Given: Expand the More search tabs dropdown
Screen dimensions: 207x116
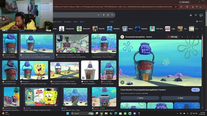Looking at the screenshot, I should (82, 22).
